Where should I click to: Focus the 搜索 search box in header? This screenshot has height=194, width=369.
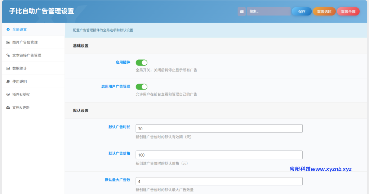(268, 12)
